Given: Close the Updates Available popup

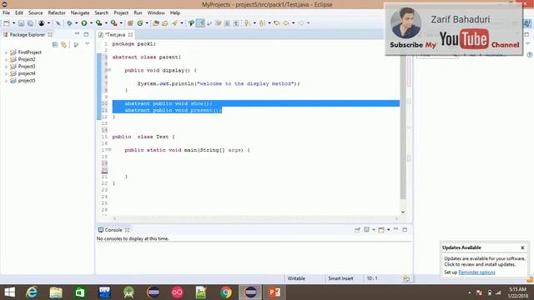Looking at the screenshot, I should pos(522,248).
